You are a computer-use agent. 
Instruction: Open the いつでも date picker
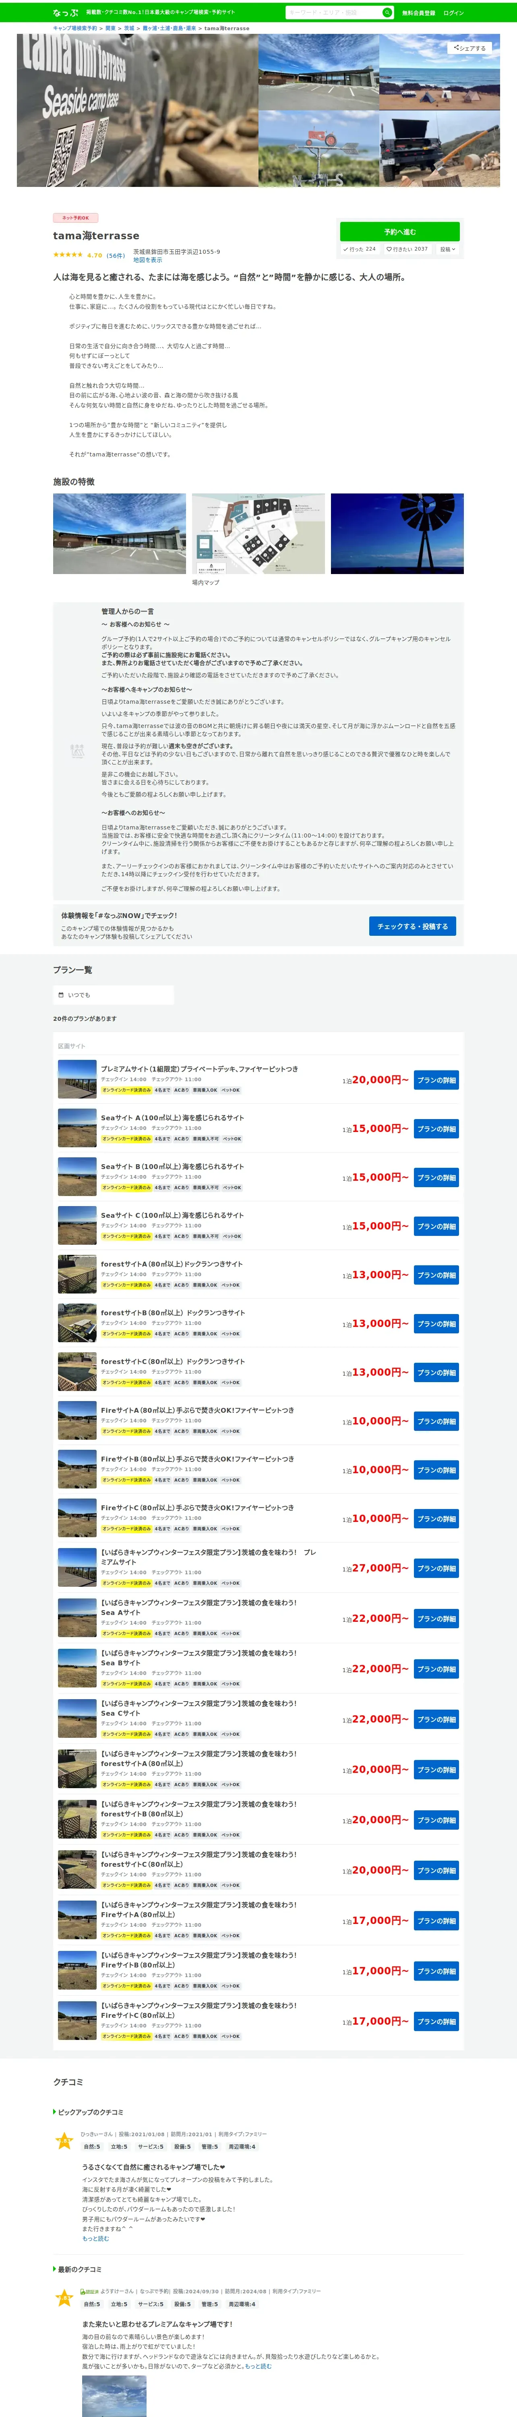point(114,995)
